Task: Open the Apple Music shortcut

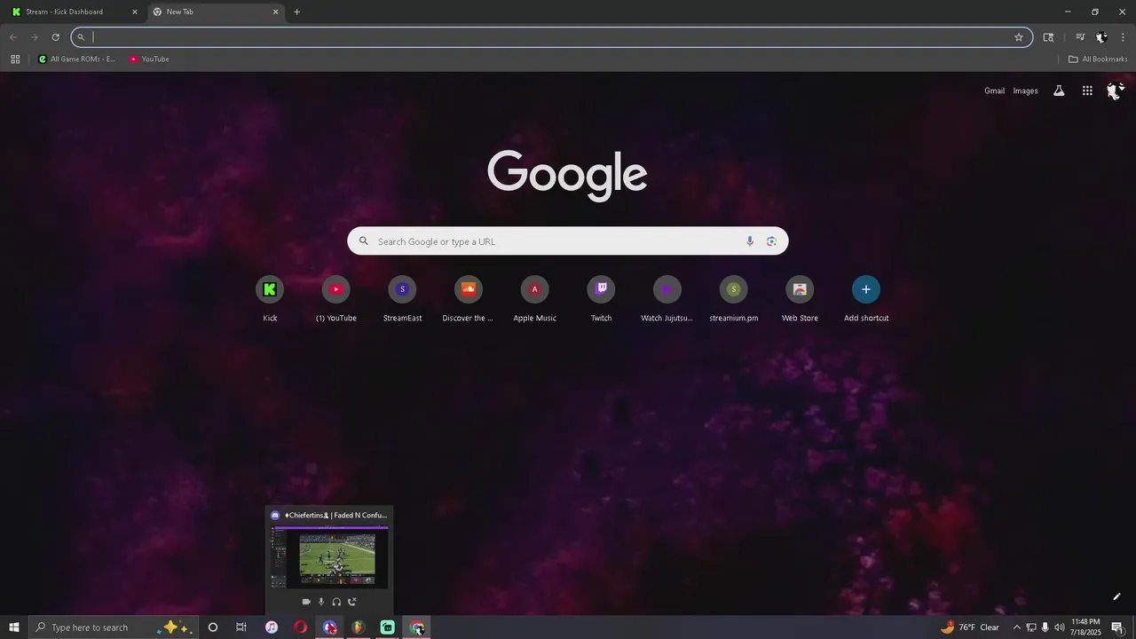Action: [534, 299]
